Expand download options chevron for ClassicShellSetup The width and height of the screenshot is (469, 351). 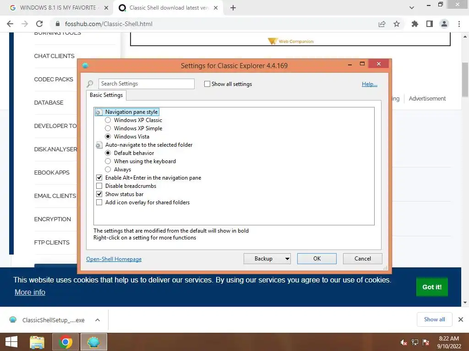(98, 320)
